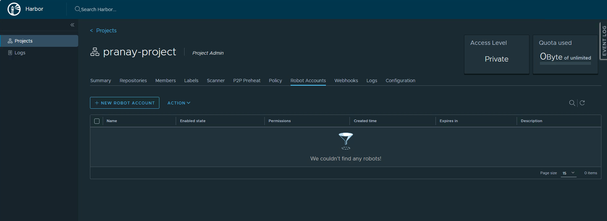The height and width of the screenshot is (221, 607).
Task: Open the Summary tab
Action: tap(101, 81)
